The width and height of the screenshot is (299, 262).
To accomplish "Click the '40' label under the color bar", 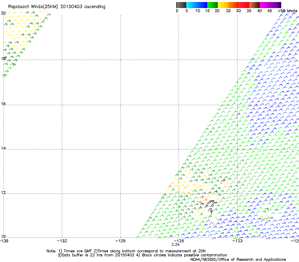I will pyautogui.click(x=259, y=11).
